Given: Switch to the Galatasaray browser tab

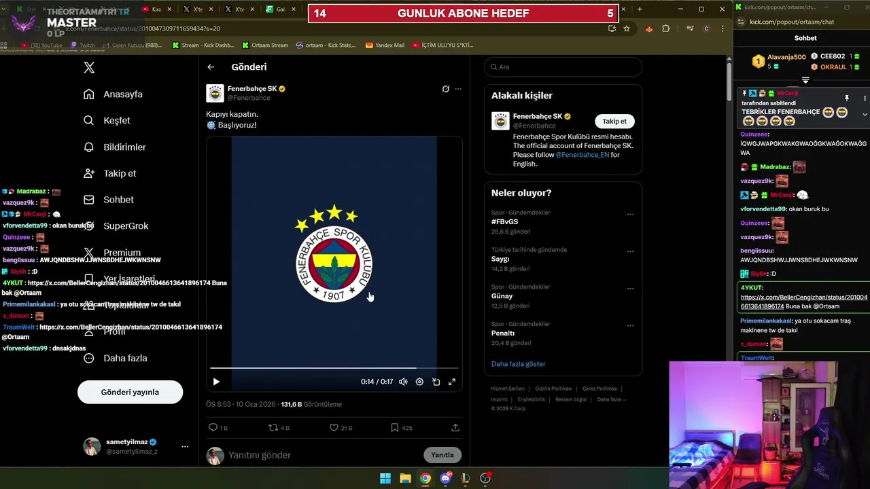Looking at the screenshot, I should 281,10.
